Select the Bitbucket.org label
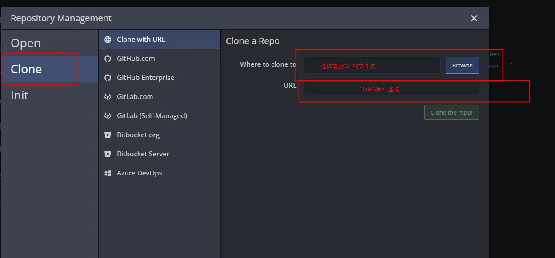 [x=138, y=135]
